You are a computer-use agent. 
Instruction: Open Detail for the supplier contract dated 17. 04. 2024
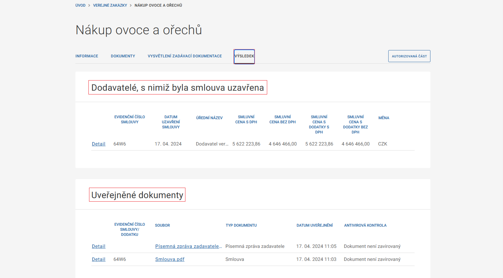point(99,144)
